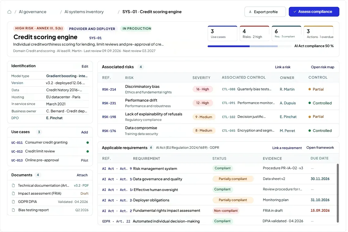Image resolution: width=348 pixels, height=232 pixels.
Task: Select the 6 Req. stat card
Action: pos(286,34)
